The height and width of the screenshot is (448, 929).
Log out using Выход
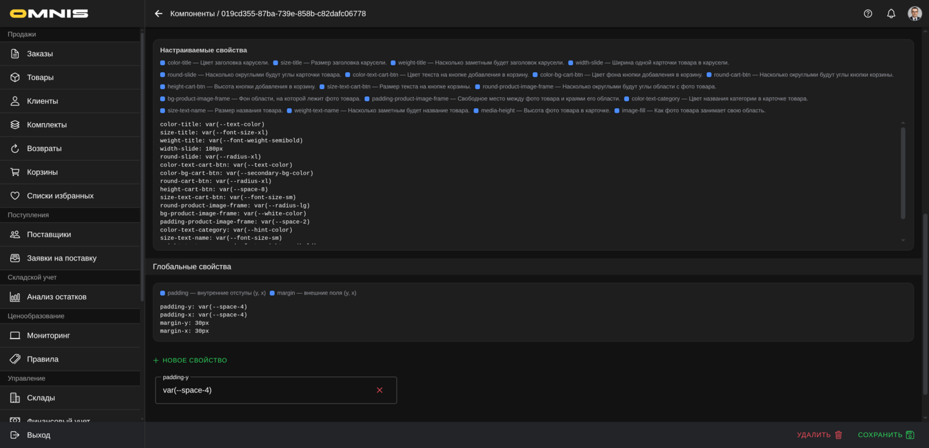click(38, 435)
